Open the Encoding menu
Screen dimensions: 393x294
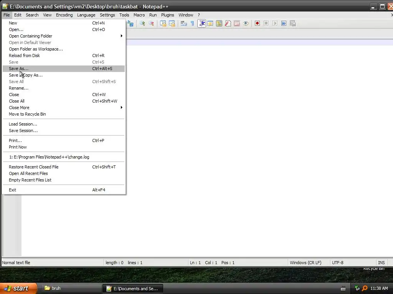pos(64,15)
